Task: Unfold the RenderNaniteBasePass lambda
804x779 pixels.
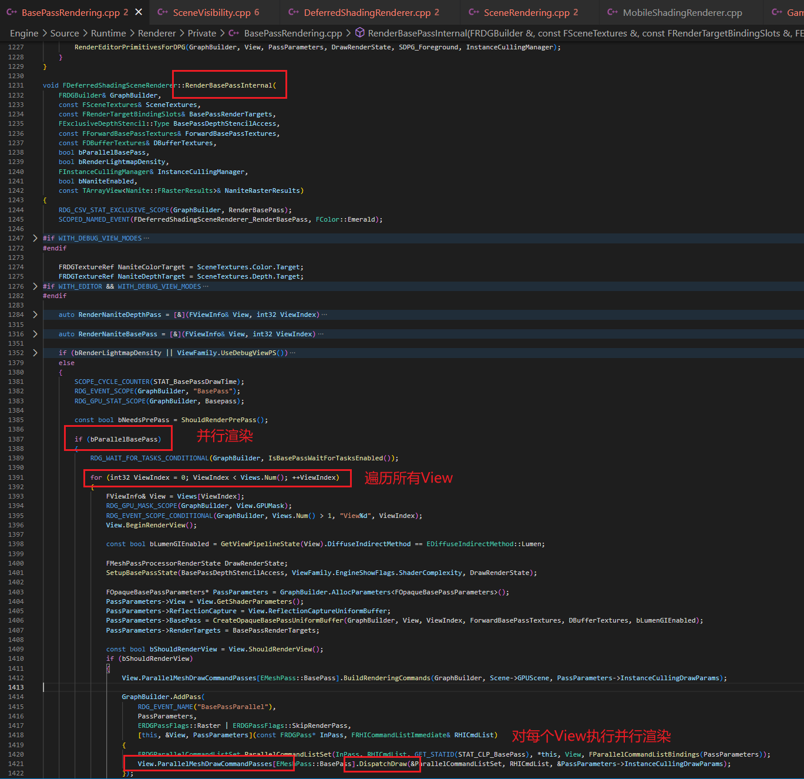Action: click(35, 334)
